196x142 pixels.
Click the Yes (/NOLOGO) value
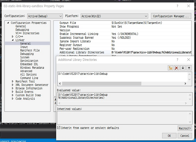click(121, 38)
